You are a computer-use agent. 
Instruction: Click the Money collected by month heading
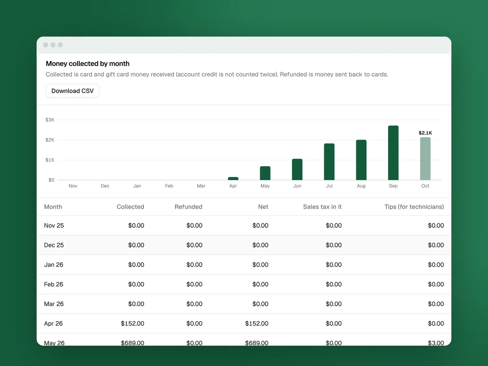[88, 63]
